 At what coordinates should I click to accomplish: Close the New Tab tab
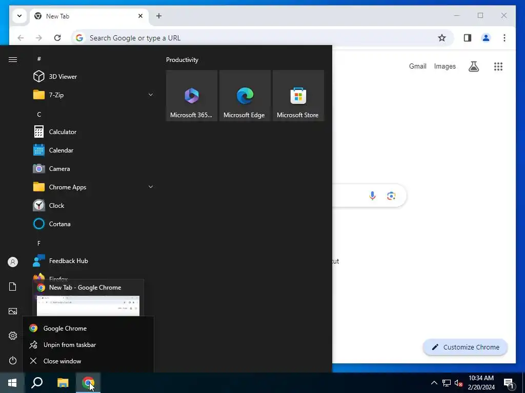(140, 16)
